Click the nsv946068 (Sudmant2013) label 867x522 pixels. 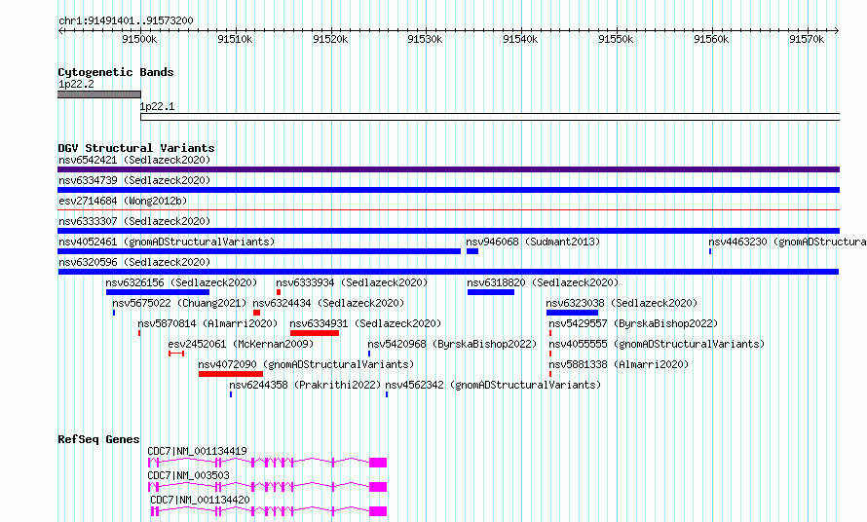[x=533, y=242]
